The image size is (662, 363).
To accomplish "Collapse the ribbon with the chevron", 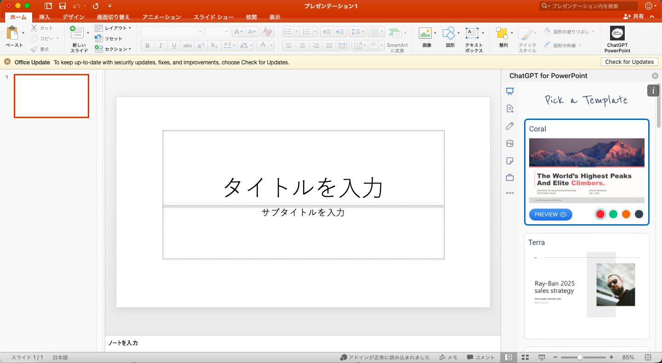I will (652, 17).
